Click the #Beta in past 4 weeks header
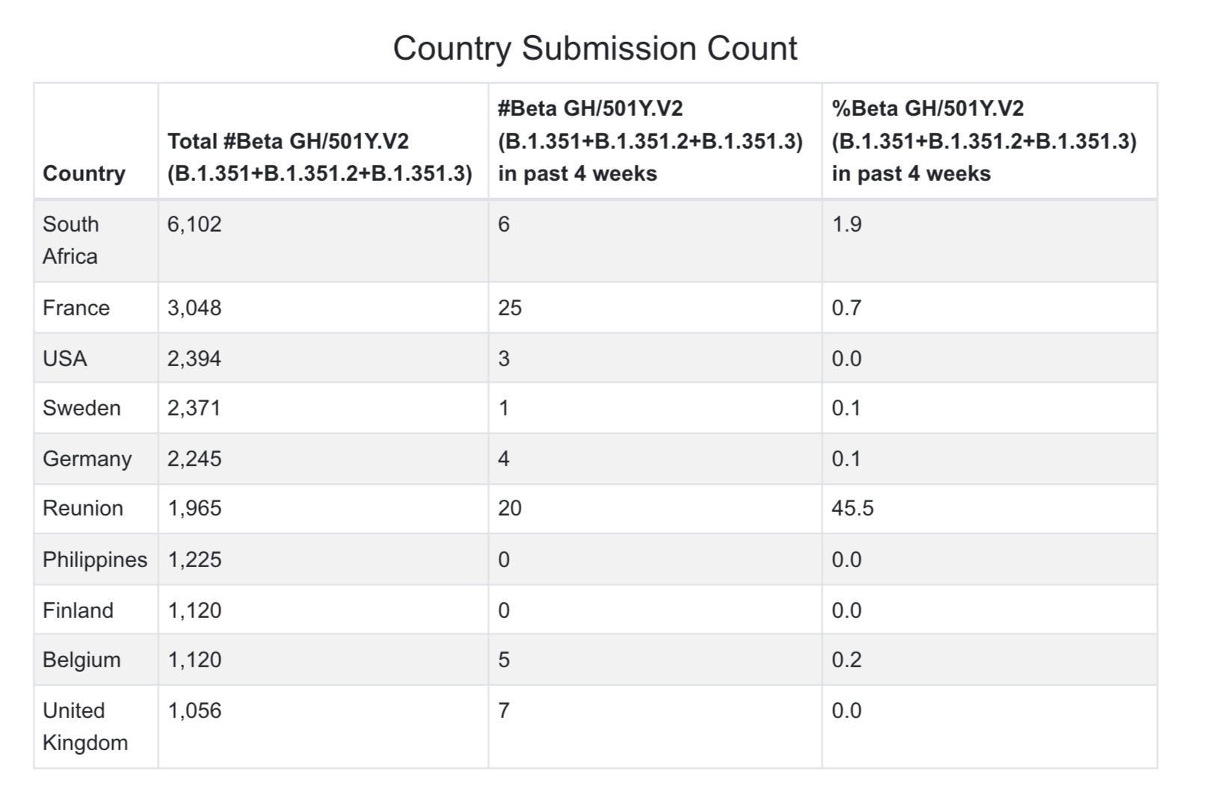This screenshot has height=786, width=1213. click(x=651, y=141)
